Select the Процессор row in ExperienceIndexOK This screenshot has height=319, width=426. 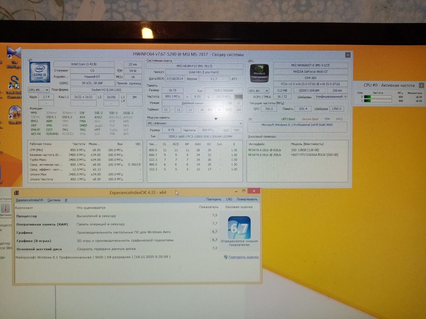click(117, 216)
